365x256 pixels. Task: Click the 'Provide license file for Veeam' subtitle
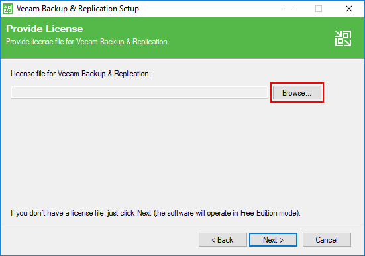tap(87, 42)
